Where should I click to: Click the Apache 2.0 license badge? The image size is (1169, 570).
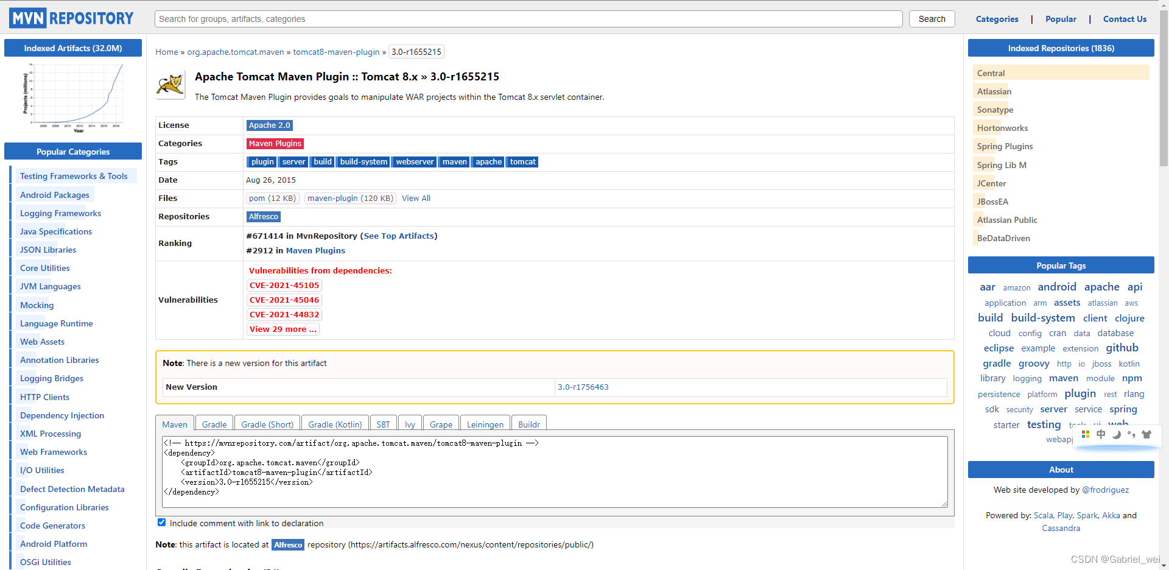tap(270, 125)
